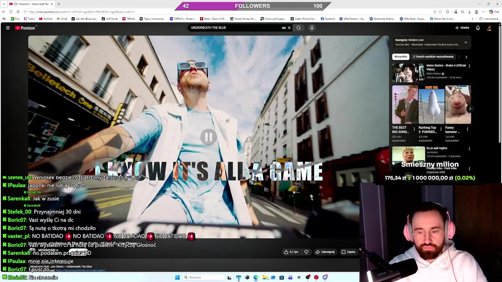Open options for Ranking Top 5 short
Image resolution: width=502 pixels, height=282 pixels.
[441, 129]
